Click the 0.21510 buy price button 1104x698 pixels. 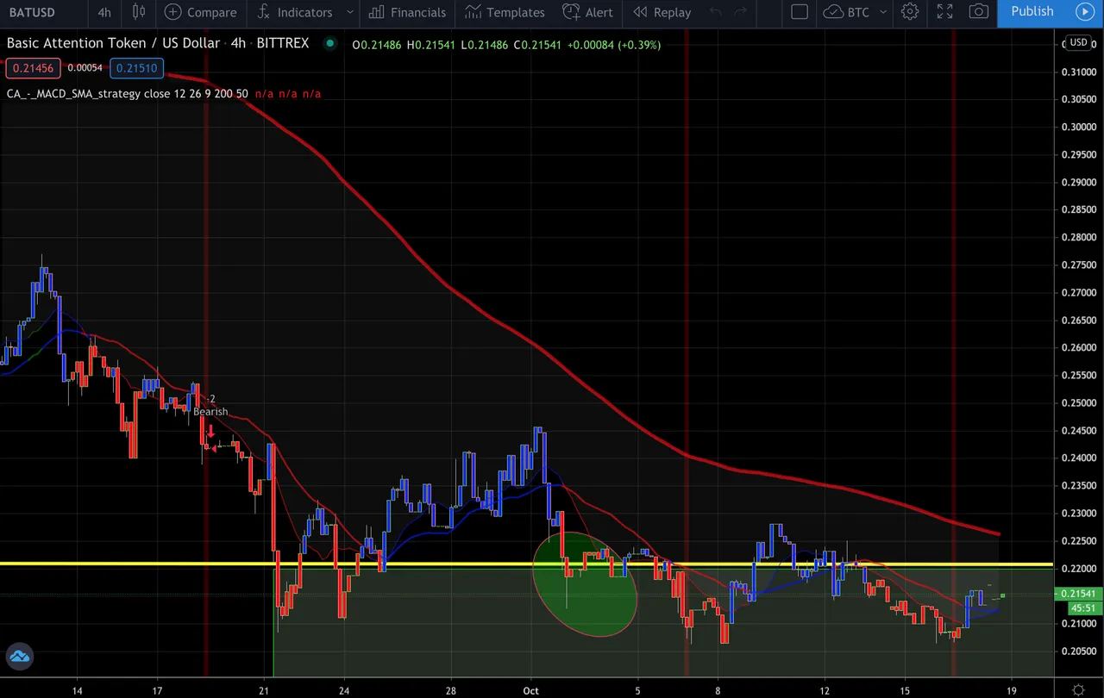coord(136,68)
